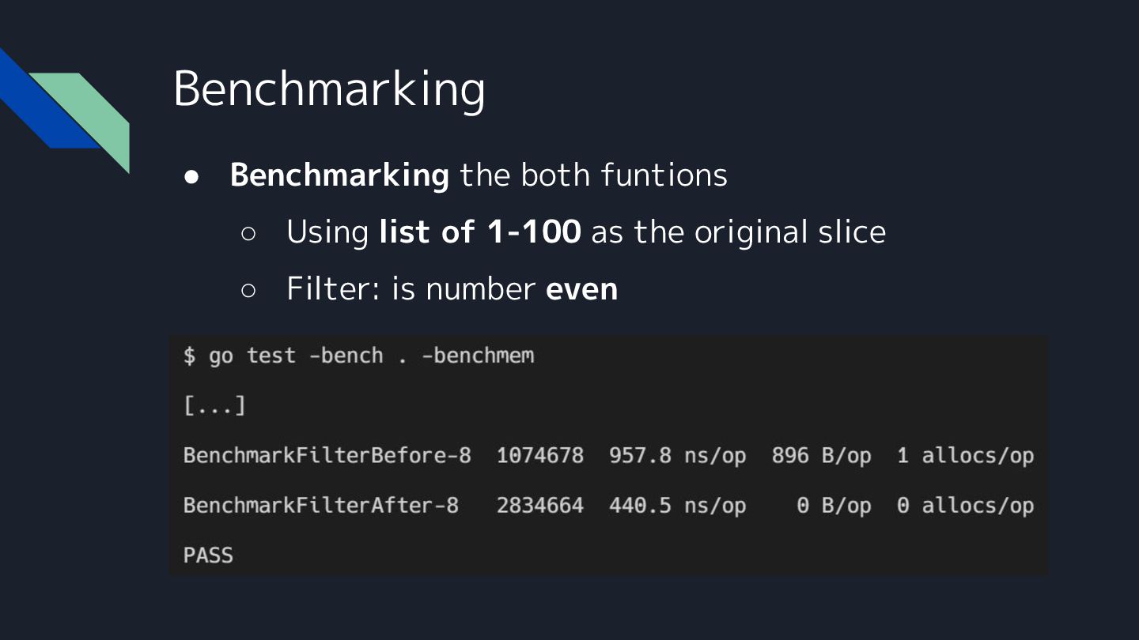This screenshot has width=1139, height=640.
Task: Click the '1 allocs/op' value
Action: click(x=965, y=456)
